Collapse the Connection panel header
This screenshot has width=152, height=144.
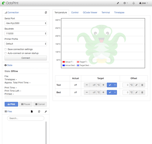pos(12,12)
